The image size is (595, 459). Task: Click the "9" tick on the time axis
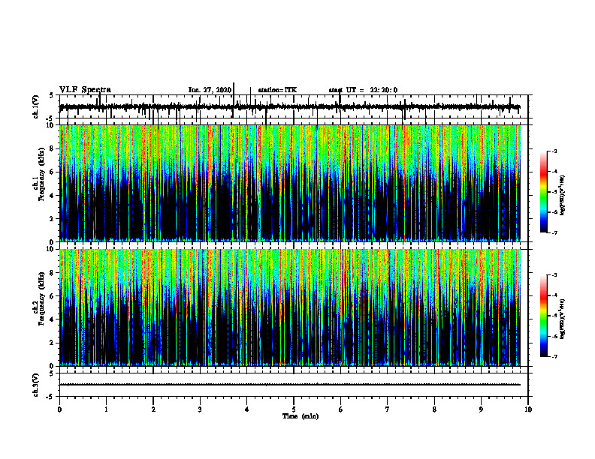point(481,409)
